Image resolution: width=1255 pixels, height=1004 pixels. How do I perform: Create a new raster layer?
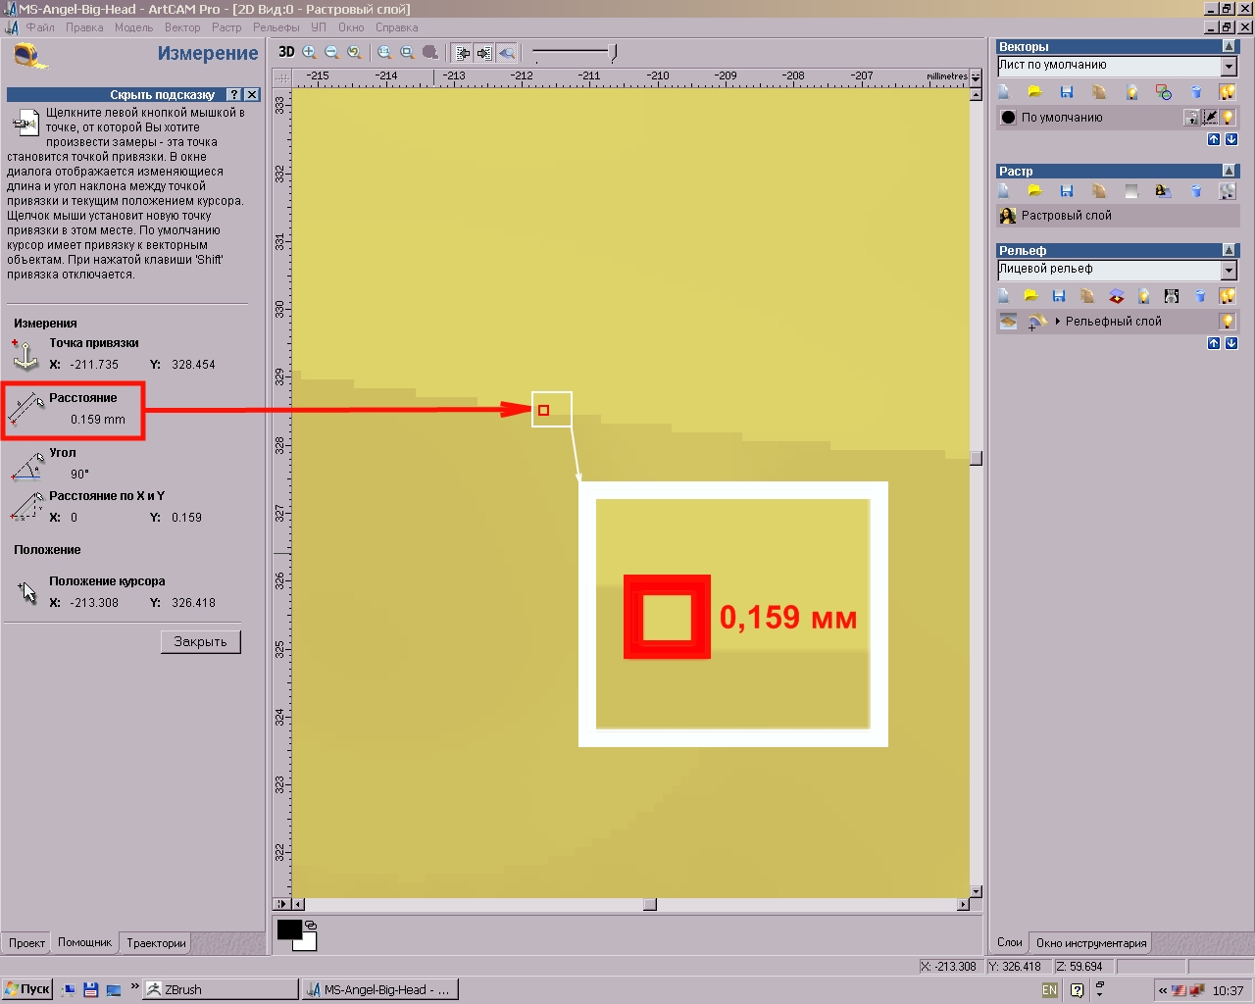click(1004, 191)
